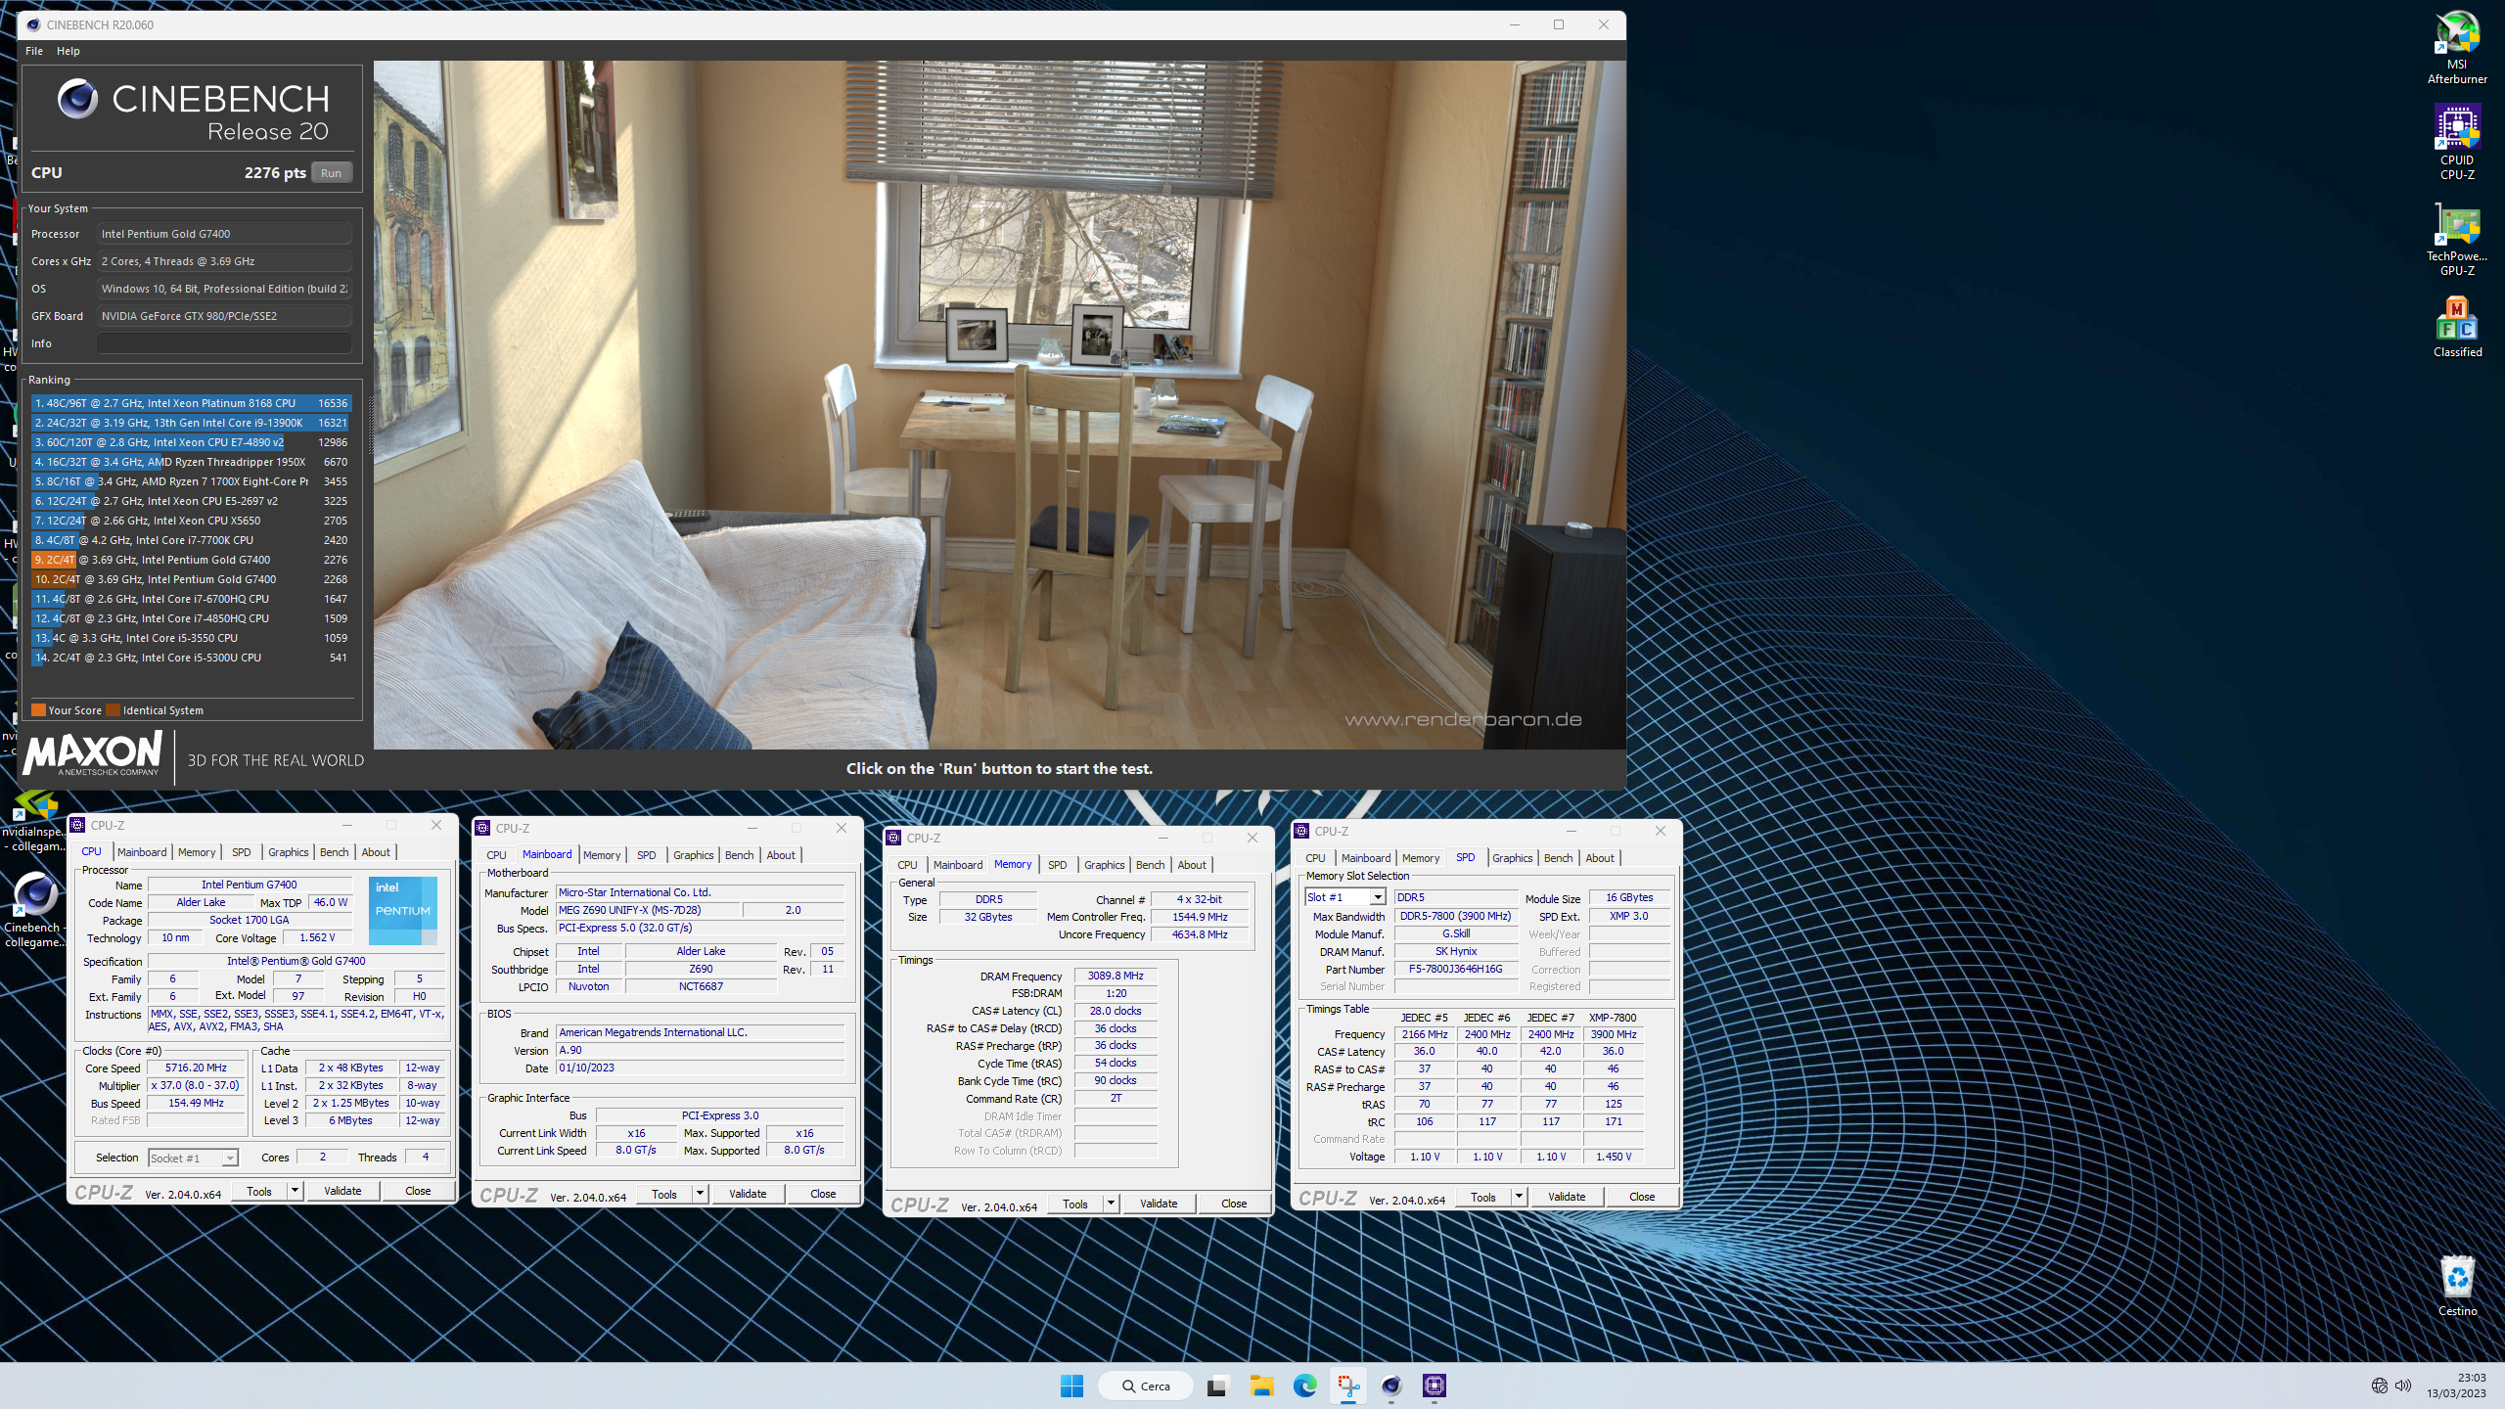Open Task View on taskbar
Image resolution: width=2505 pixels, height=1409 pixels.
pyautogui.click(x=1216, y=1386)
